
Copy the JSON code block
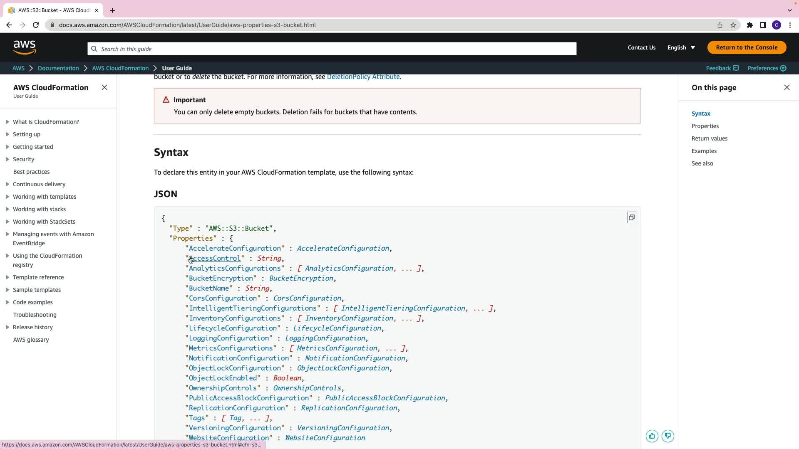click(631, 218)
